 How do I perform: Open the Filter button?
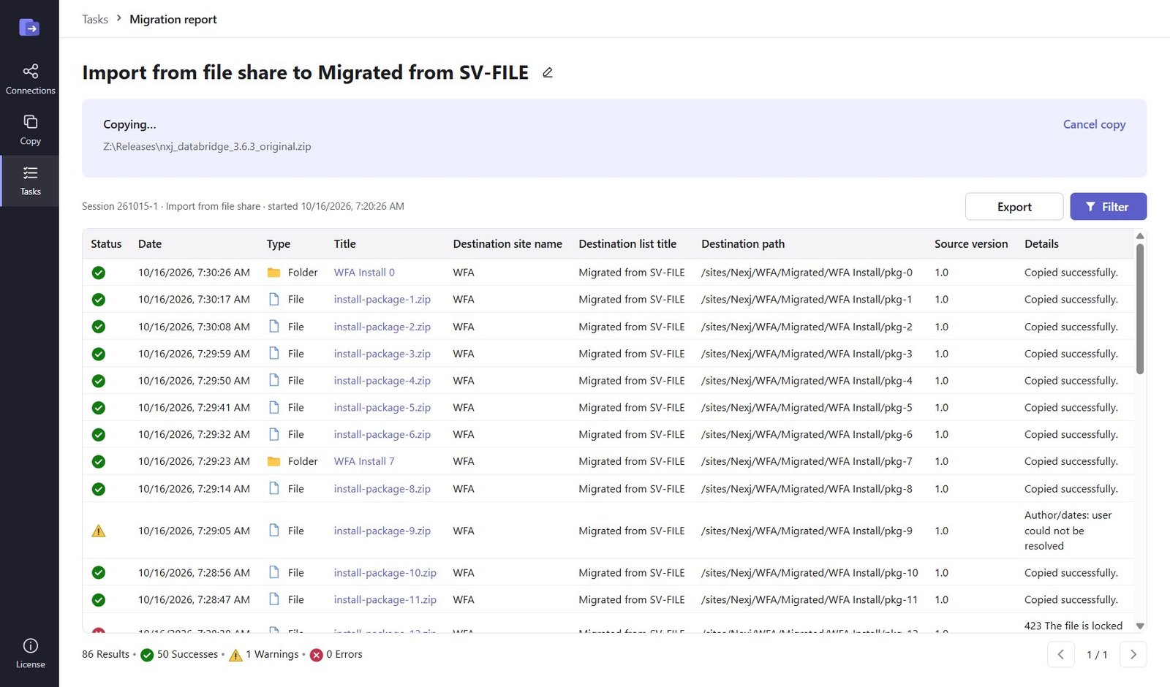pyautogui.click(x=1108, y=207)
